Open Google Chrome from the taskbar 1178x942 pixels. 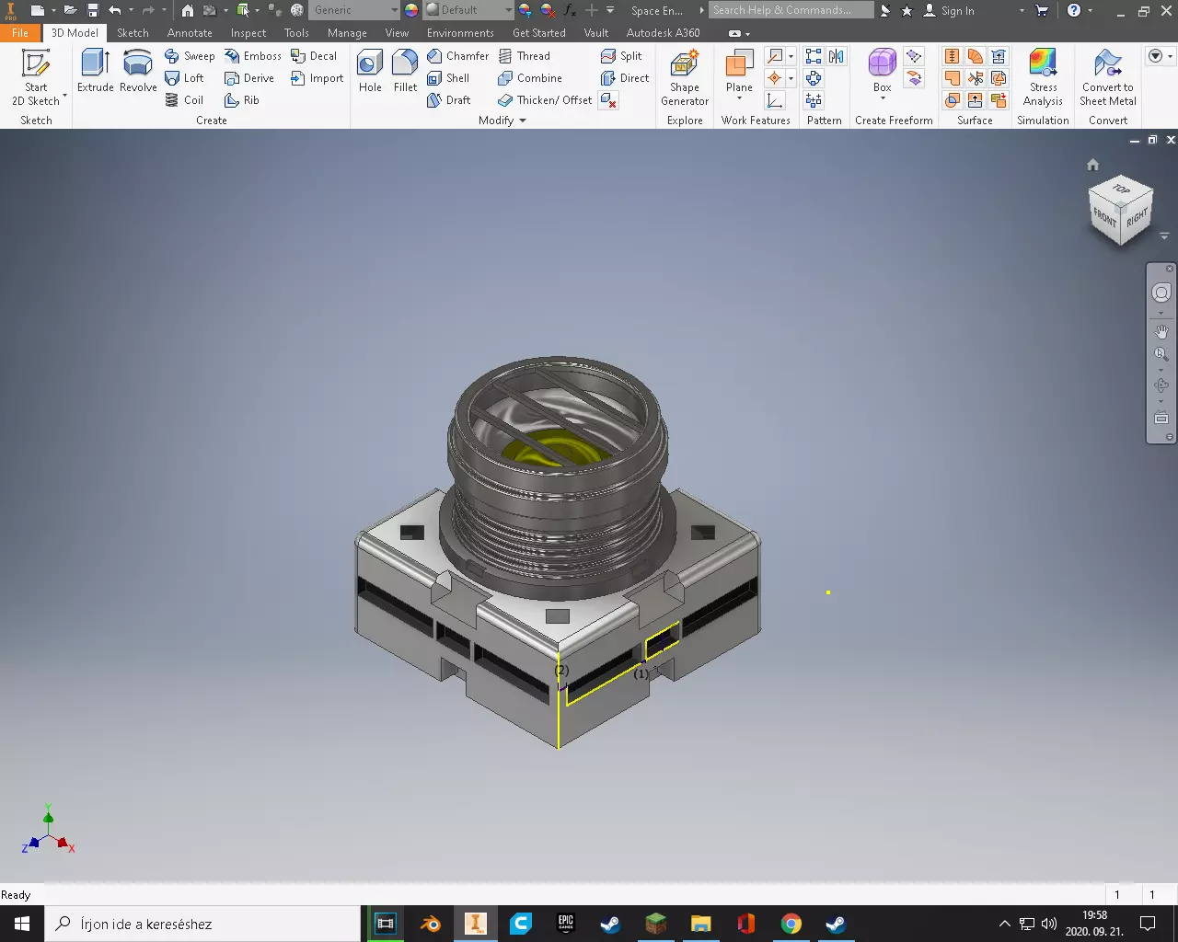point(791,924)
